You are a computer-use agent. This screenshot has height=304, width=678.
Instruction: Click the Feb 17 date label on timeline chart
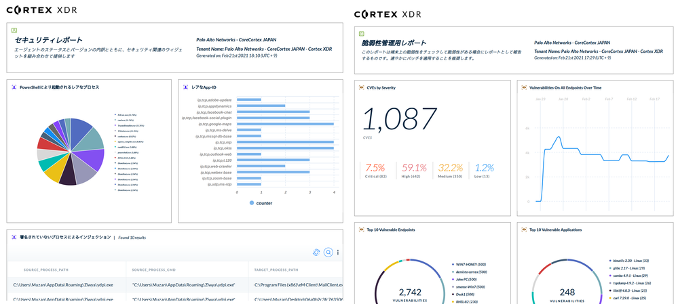(x=655, y=99)
